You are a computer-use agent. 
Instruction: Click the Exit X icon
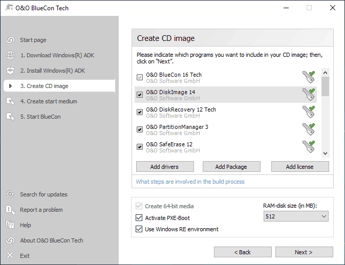coord(10,256)
